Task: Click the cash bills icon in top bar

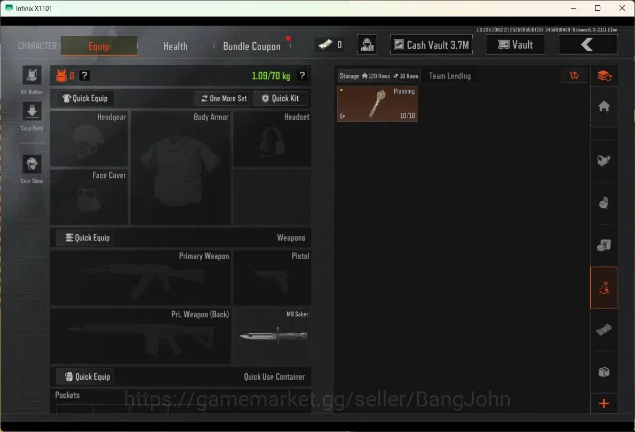Action: (x=325, y=44)
